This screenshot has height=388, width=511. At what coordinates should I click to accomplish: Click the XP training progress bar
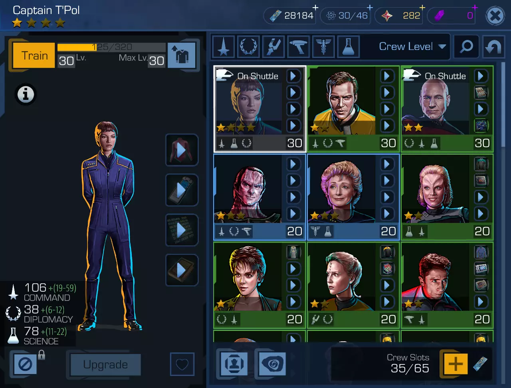pos(111,47)
